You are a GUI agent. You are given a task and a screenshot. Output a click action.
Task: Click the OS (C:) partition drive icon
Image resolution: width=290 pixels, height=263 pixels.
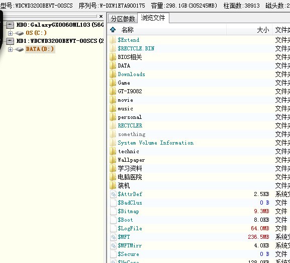click(20, 33)
